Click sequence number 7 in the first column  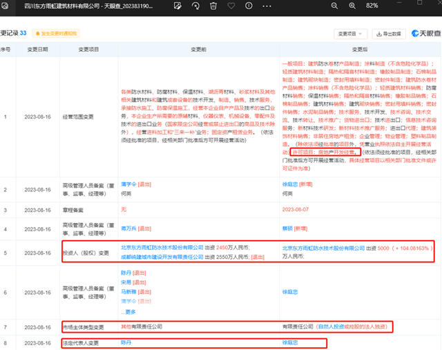pyautogui.click(x=5, y=327)
